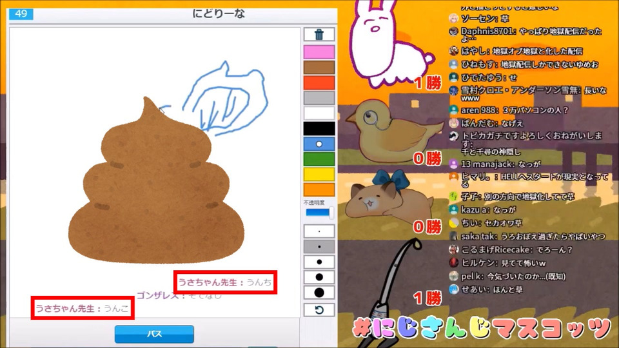Select the blue color swatch
Screen dimensions: 619x348
(319, 144)
